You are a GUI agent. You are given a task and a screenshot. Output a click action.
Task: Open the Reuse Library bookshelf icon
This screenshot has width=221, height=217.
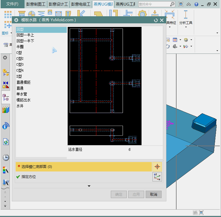coord(6,110)
